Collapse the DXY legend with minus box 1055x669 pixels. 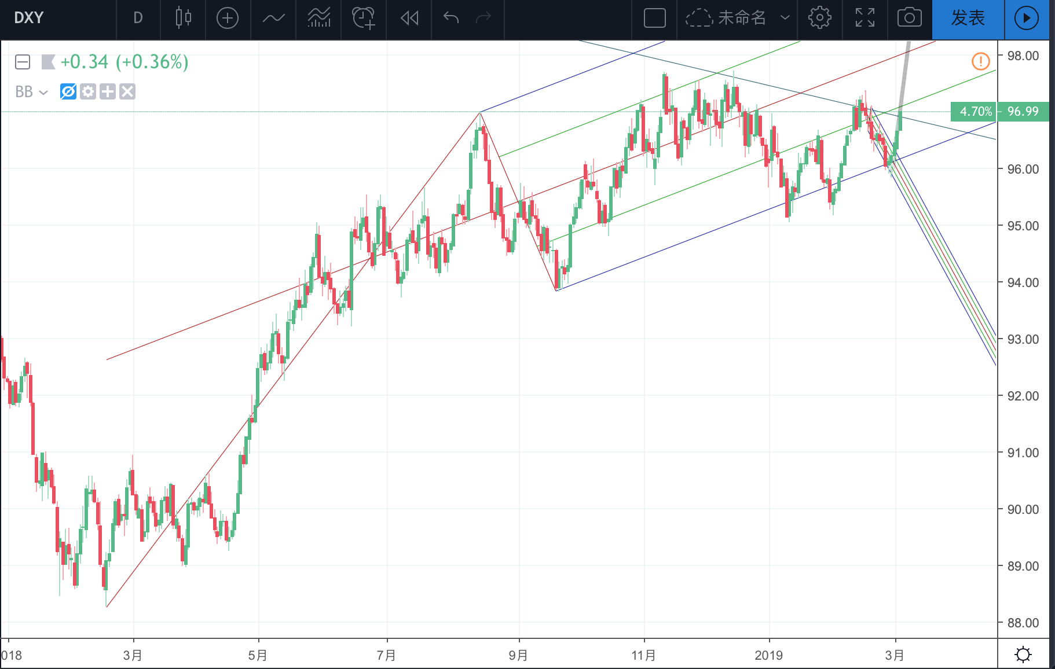coord(23,62)
